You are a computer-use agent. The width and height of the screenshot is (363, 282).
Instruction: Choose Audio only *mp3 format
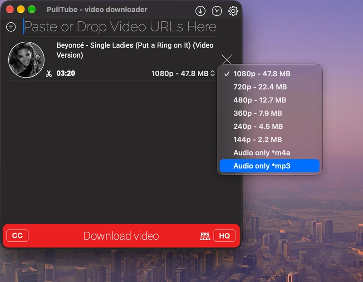click(270, 166)
